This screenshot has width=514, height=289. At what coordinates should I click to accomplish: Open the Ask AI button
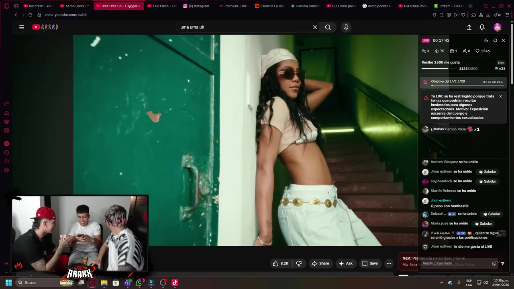pos(345,263)
